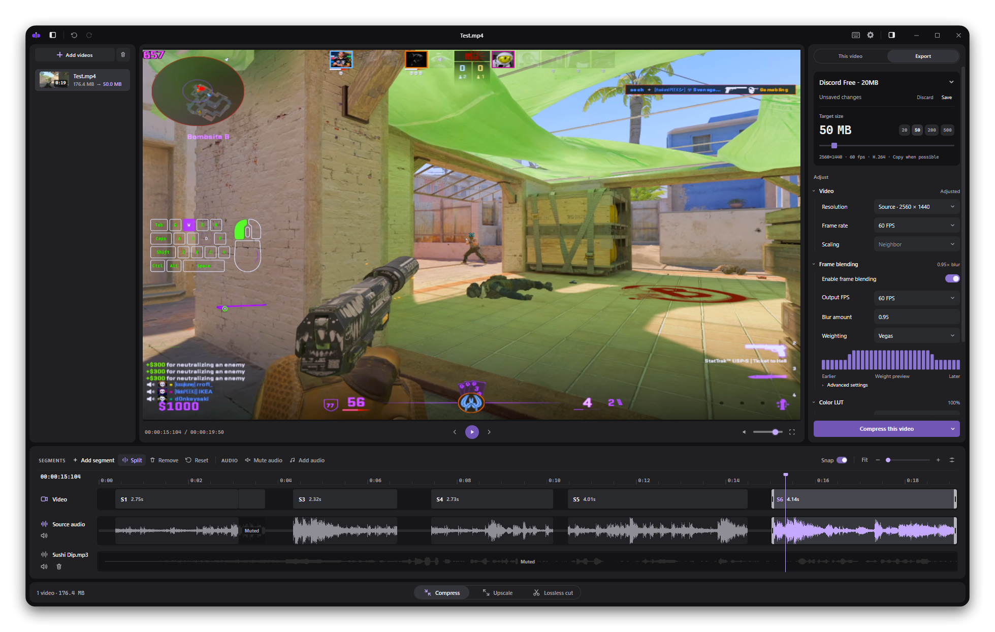The image size is (995, 632).
Task: Mute the preview volume speaker icon
Action: (744, 432)
